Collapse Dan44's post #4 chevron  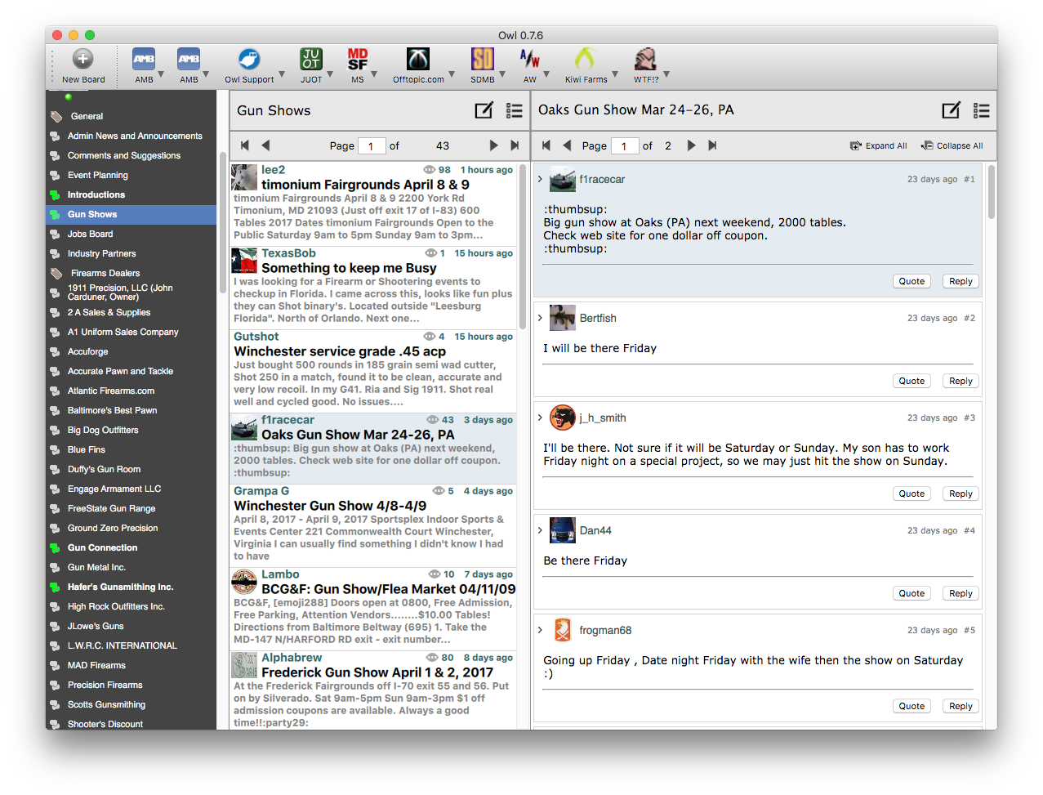[x=540, y=530]
